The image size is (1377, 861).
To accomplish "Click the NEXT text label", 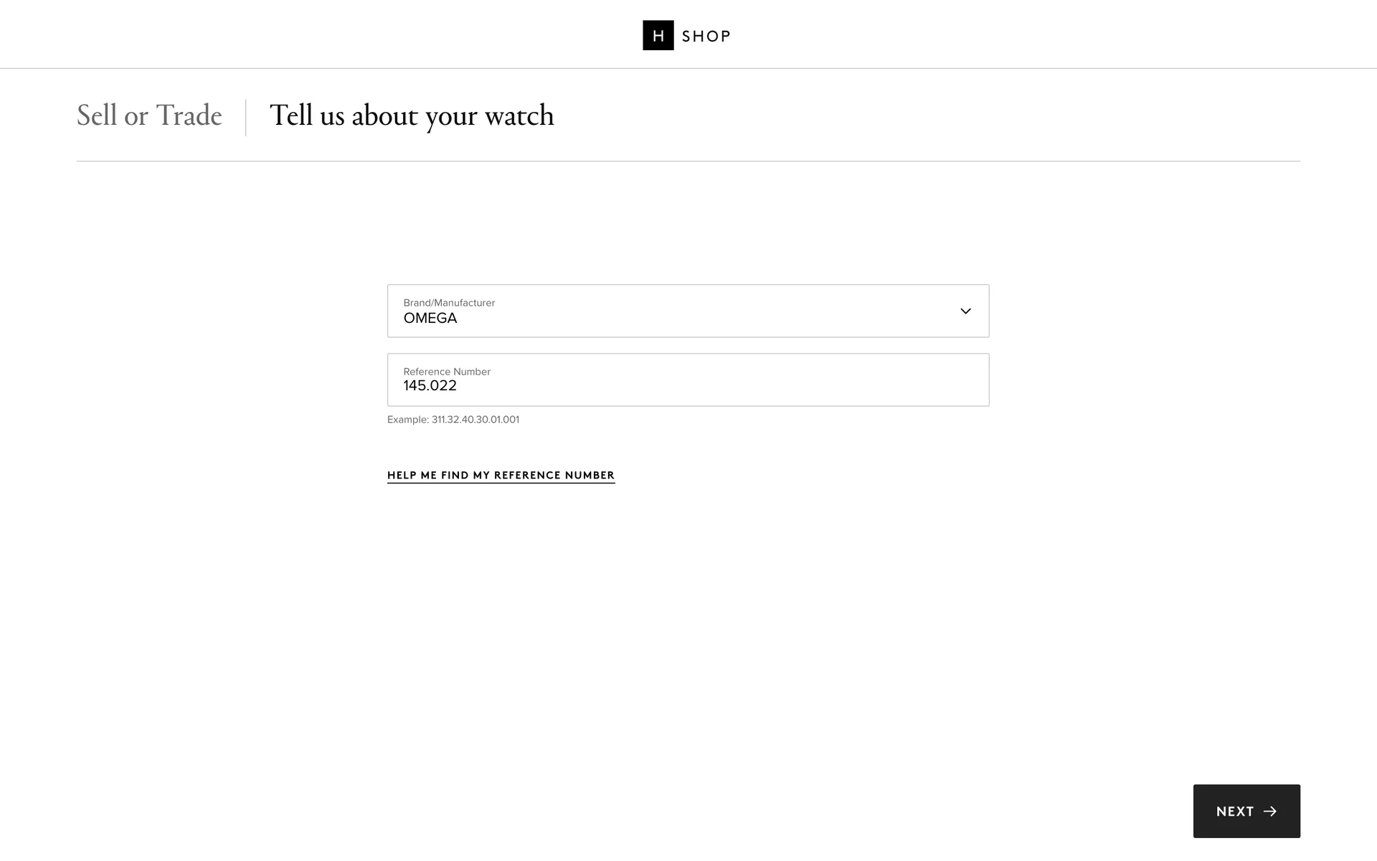I will (1234, 811).
